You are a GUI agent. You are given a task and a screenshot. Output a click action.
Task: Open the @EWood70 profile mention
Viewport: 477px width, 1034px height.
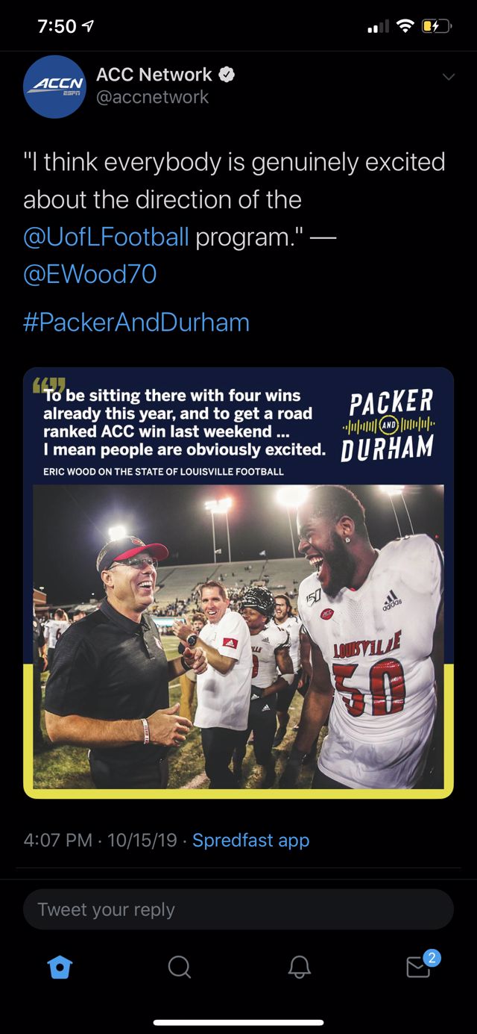[x=90, y=275]
